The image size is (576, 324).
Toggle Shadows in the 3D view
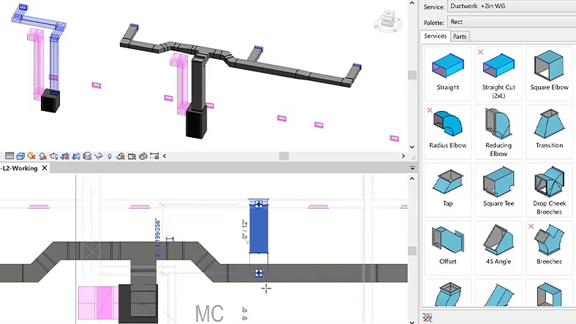42,156
